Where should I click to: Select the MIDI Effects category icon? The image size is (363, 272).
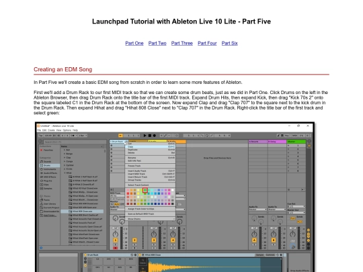coord(42,177)
